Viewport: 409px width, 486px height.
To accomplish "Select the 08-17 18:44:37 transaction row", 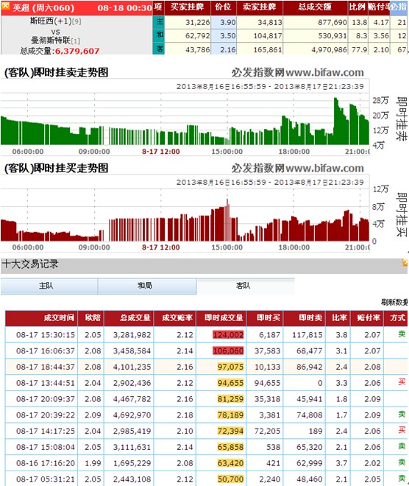I will click(206, 367).
